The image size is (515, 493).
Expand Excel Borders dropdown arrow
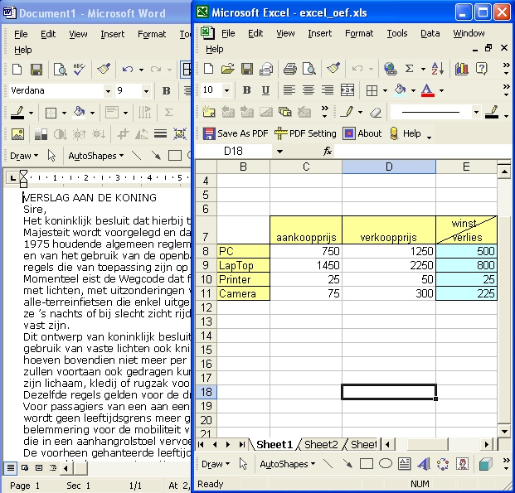coord(385,90)
